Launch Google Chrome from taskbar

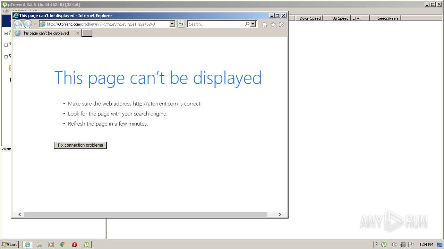(x=63, y=245)
